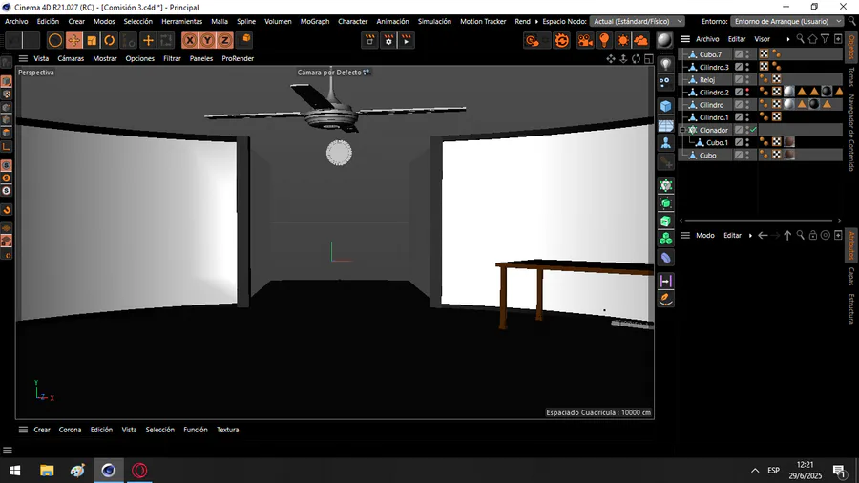Open the material sphere icon above sidebar

click(664, 40)
